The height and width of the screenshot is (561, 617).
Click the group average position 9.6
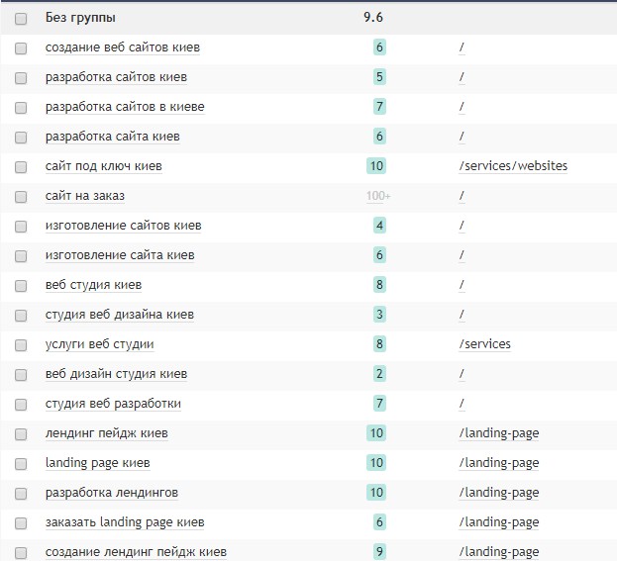coord(374,18)
